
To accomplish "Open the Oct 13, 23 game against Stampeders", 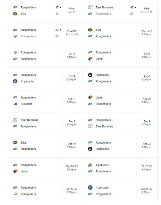I will click(72, 191).
